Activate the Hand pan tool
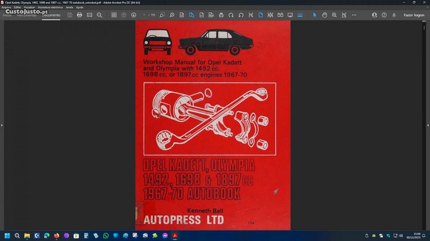Image resolution: width=430 pixels, height=241 pixels. [324, 15]
